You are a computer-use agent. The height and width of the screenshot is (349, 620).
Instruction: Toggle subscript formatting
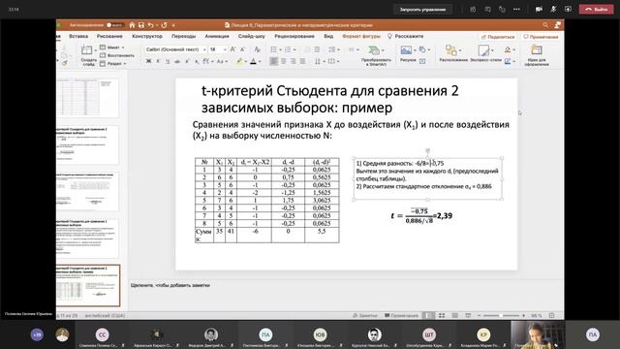(197, 61)
